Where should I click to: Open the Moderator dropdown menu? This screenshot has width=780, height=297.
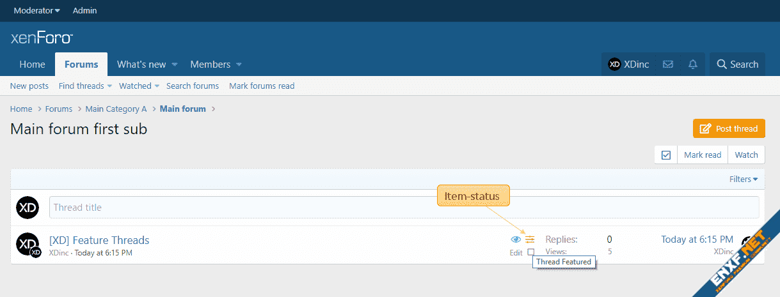37,10
